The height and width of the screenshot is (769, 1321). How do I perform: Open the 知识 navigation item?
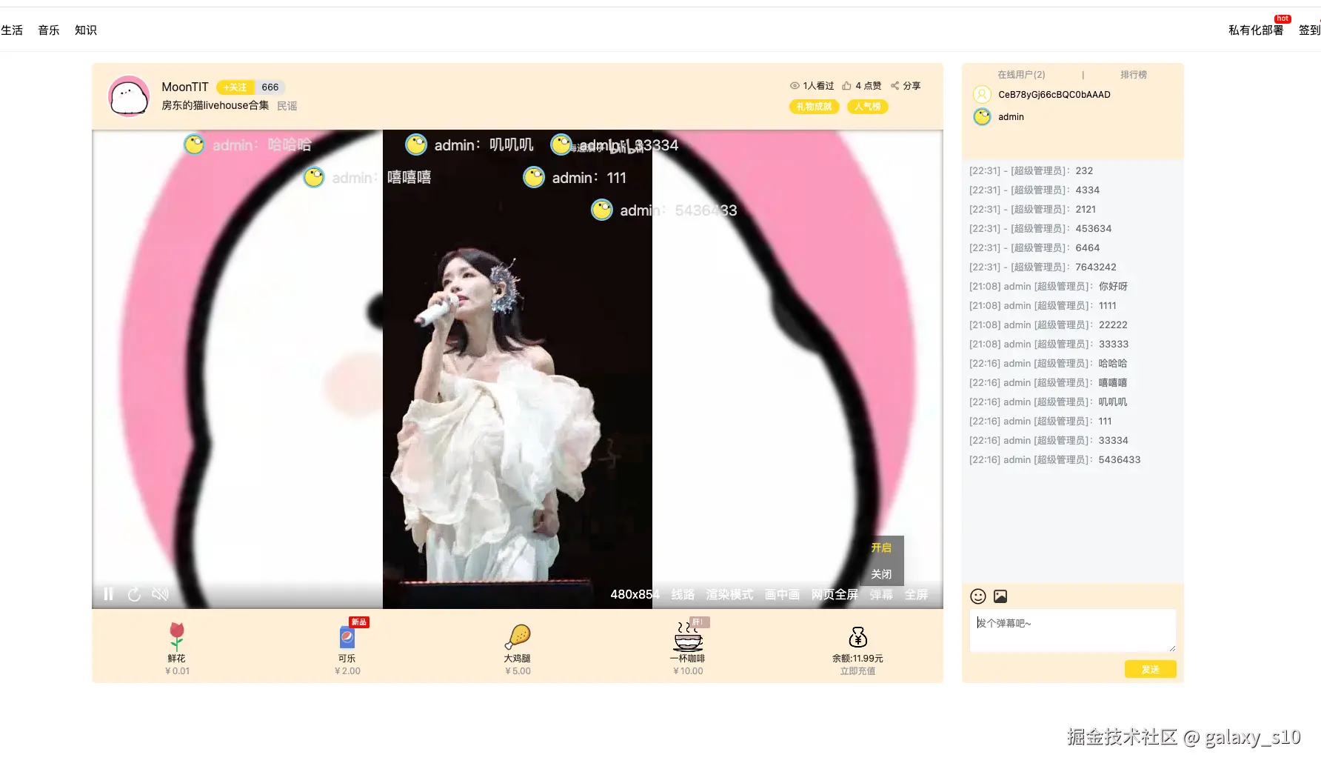(86, 30)
